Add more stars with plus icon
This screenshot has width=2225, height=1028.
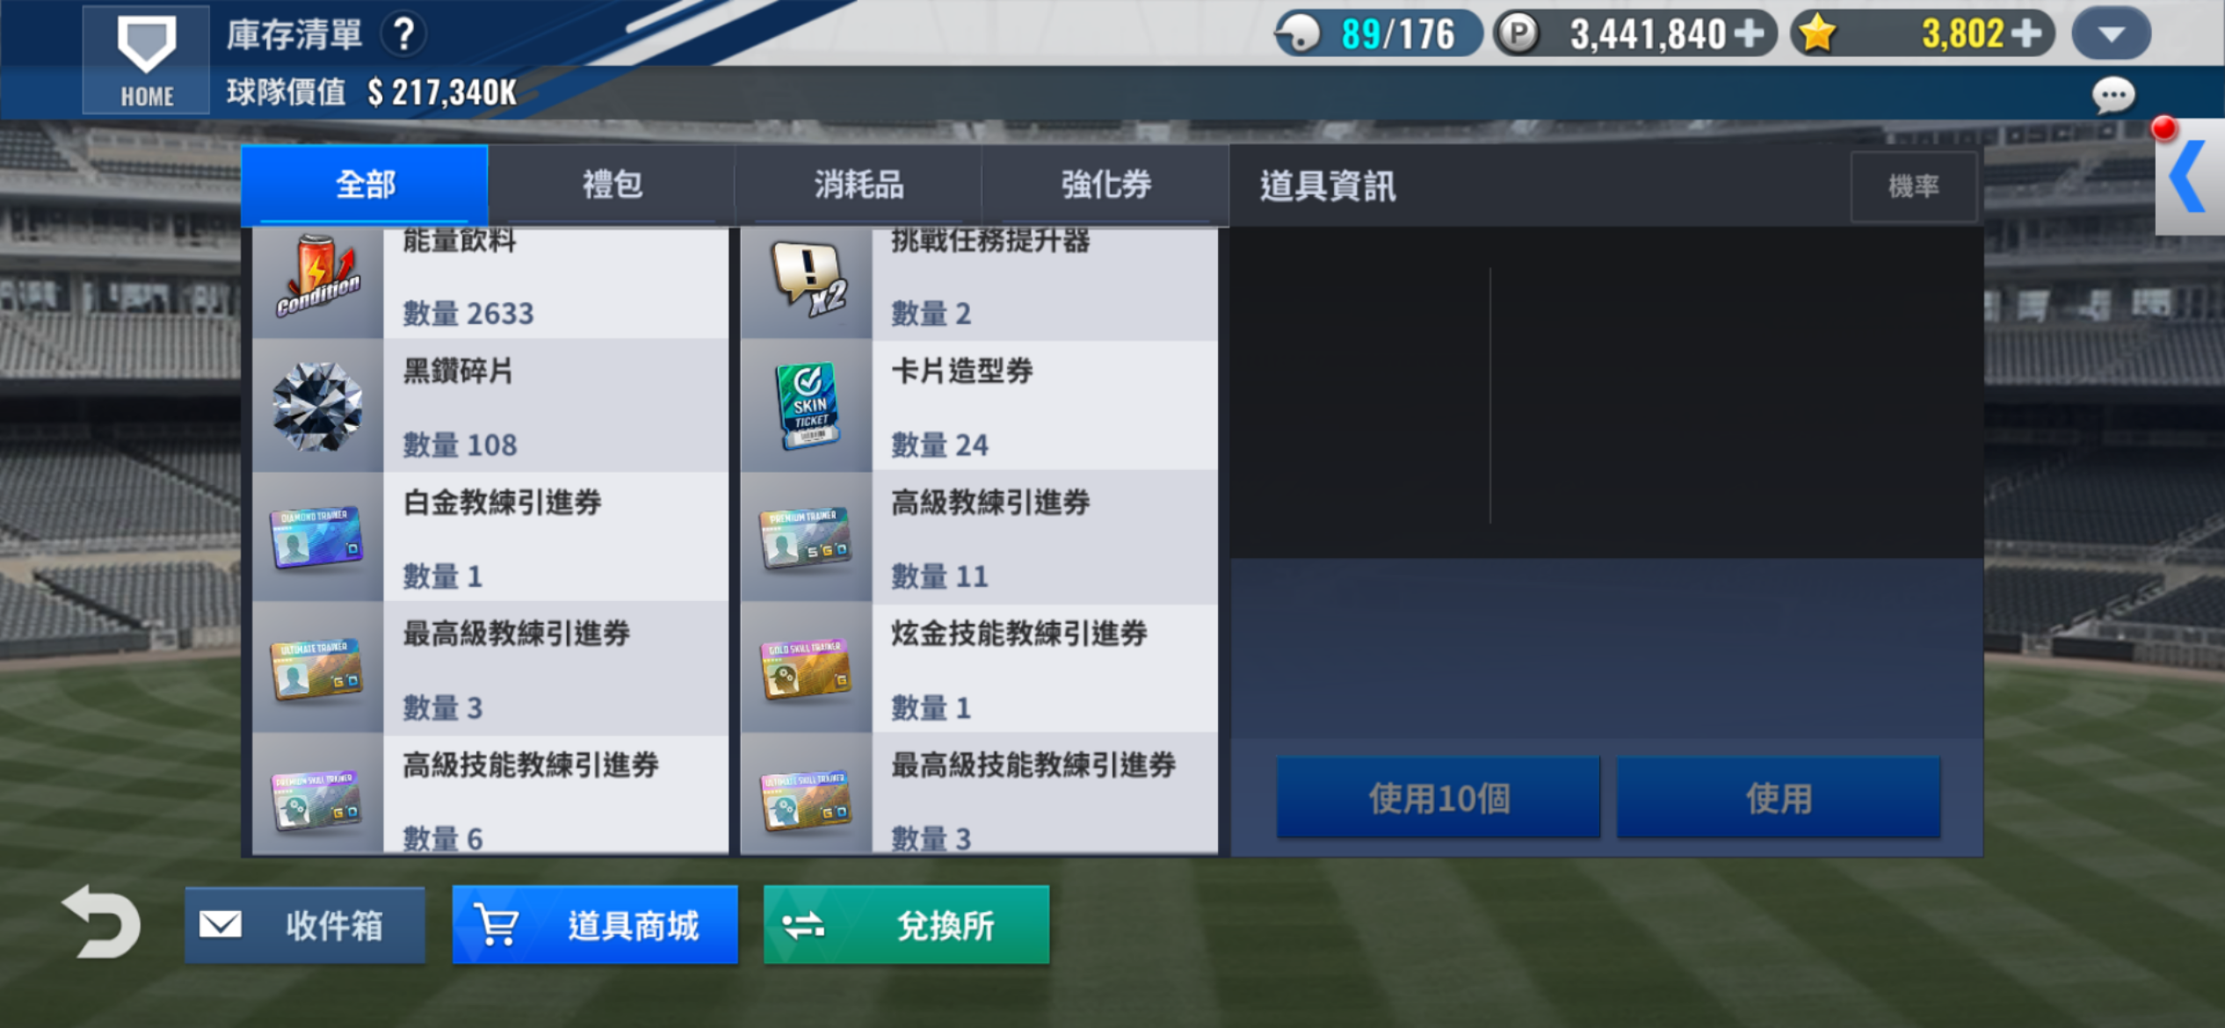[x=2026, y=34]
